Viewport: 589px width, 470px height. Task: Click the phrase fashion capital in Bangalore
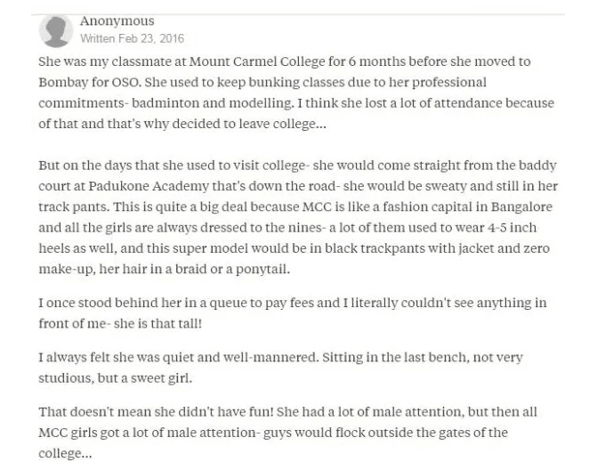pos(467,207)
